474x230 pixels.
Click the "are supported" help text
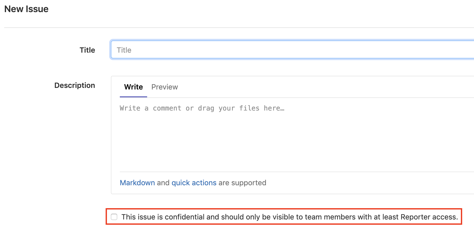(x=242, y=183)
